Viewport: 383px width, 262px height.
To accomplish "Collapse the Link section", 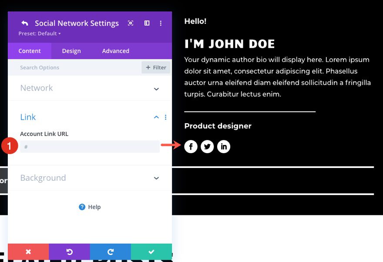I will pos(156,117).
